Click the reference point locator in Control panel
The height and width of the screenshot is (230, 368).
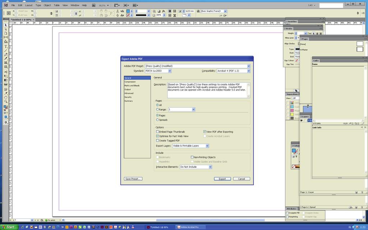tap(9, 13)
